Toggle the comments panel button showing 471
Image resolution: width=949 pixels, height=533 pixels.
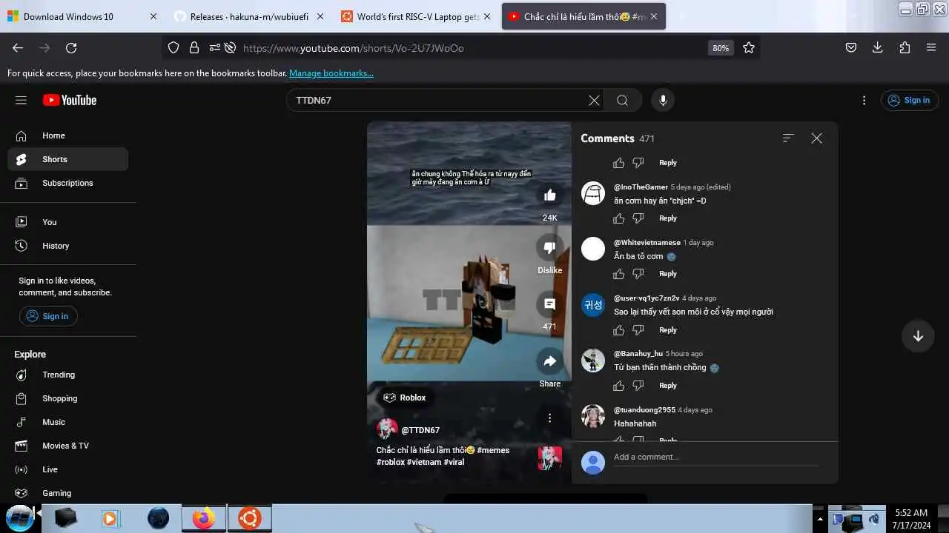point(549,304)
